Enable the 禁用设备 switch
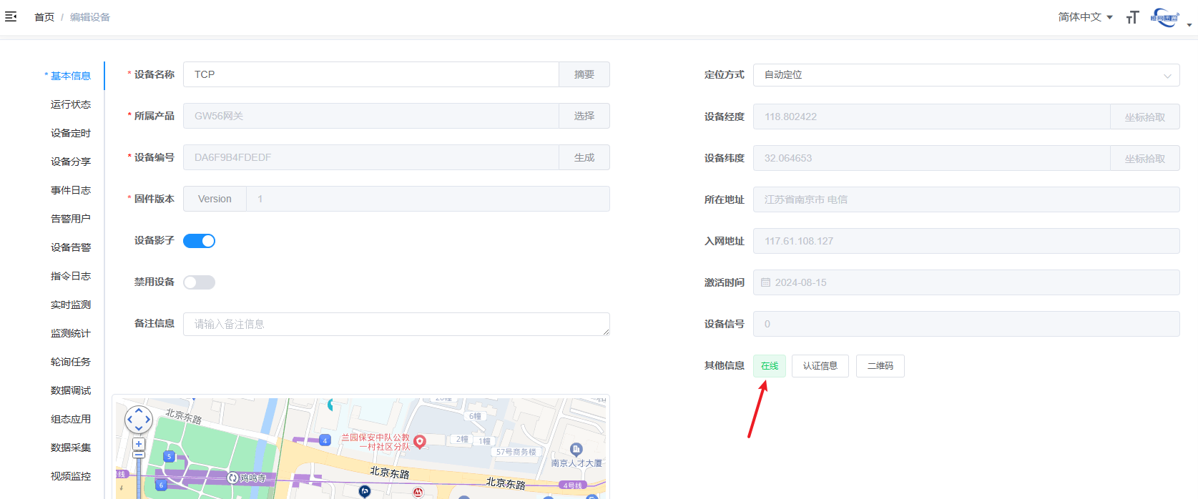 (x=199, y=282)
